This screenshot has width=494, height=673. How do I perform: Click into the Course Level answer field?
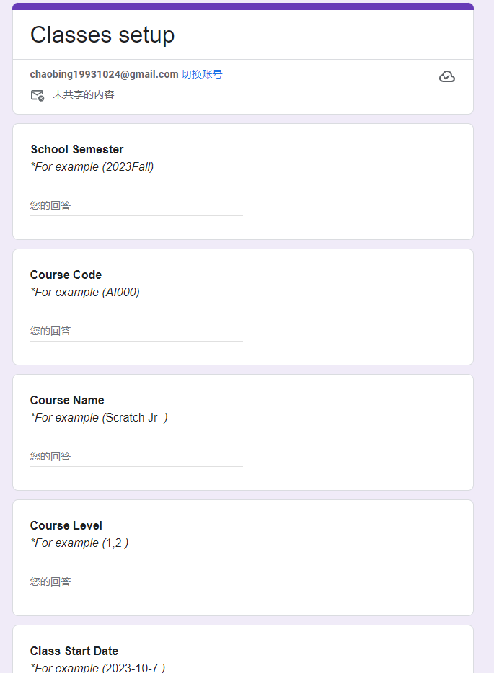click(x=136, y=582)
